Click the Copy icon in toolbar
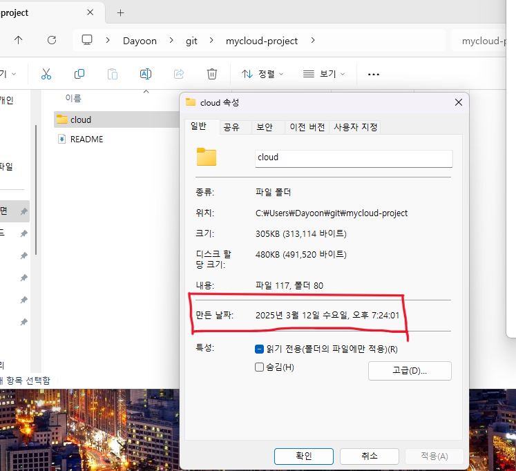 coord(79,74)
